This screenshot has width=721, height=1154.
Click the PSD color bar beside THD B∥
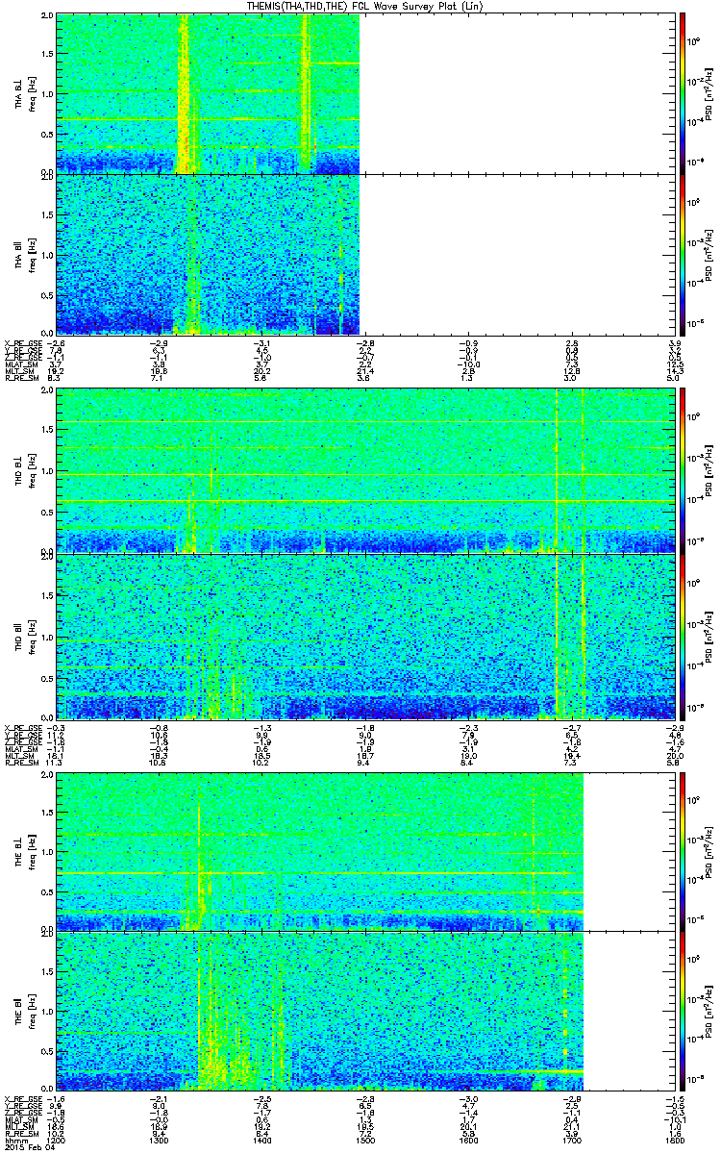[x=683, y=636]
